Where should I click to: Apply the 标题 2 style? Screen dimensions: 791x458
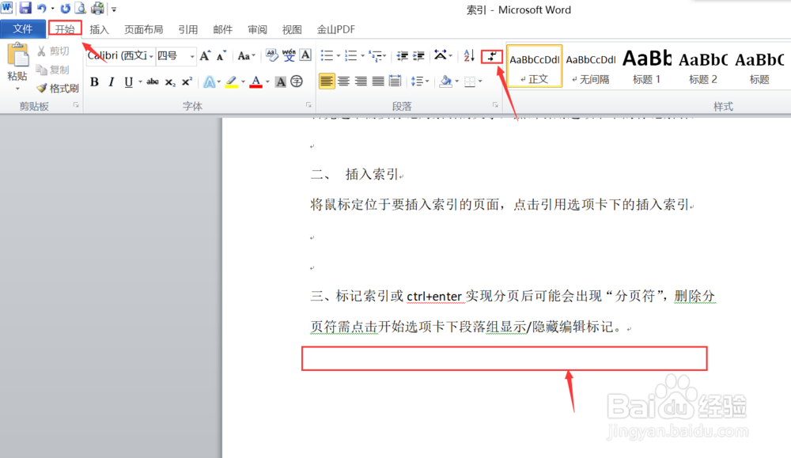(x=703, y=66)
